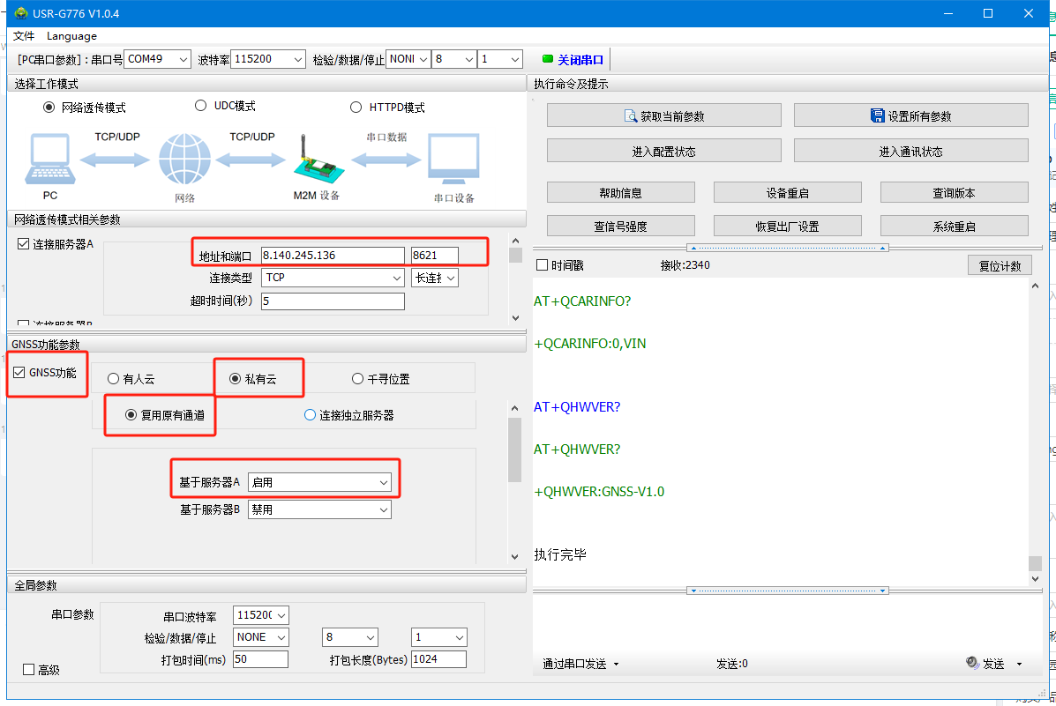Click the 进入配置状态 button

click(x=664, y=151)
